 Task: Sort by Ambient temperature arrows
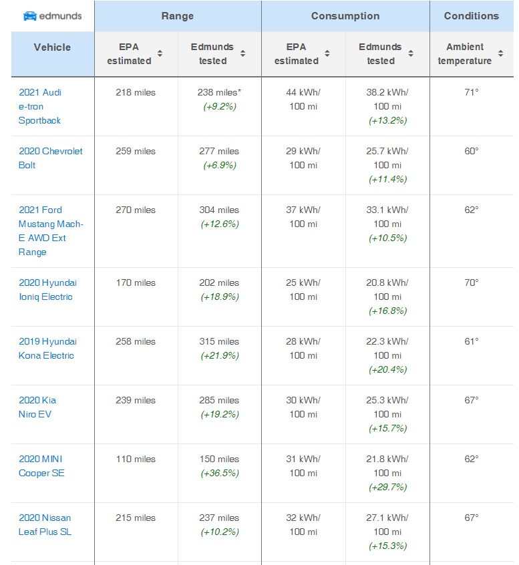point(500,53)
